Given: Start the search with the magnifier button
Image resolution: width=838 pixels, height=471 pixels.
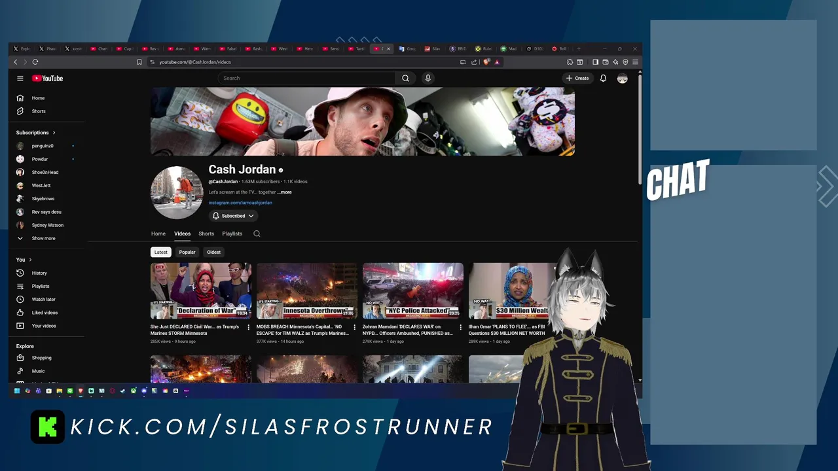Looking at the screenshot, I should click(x=405, y=78).
